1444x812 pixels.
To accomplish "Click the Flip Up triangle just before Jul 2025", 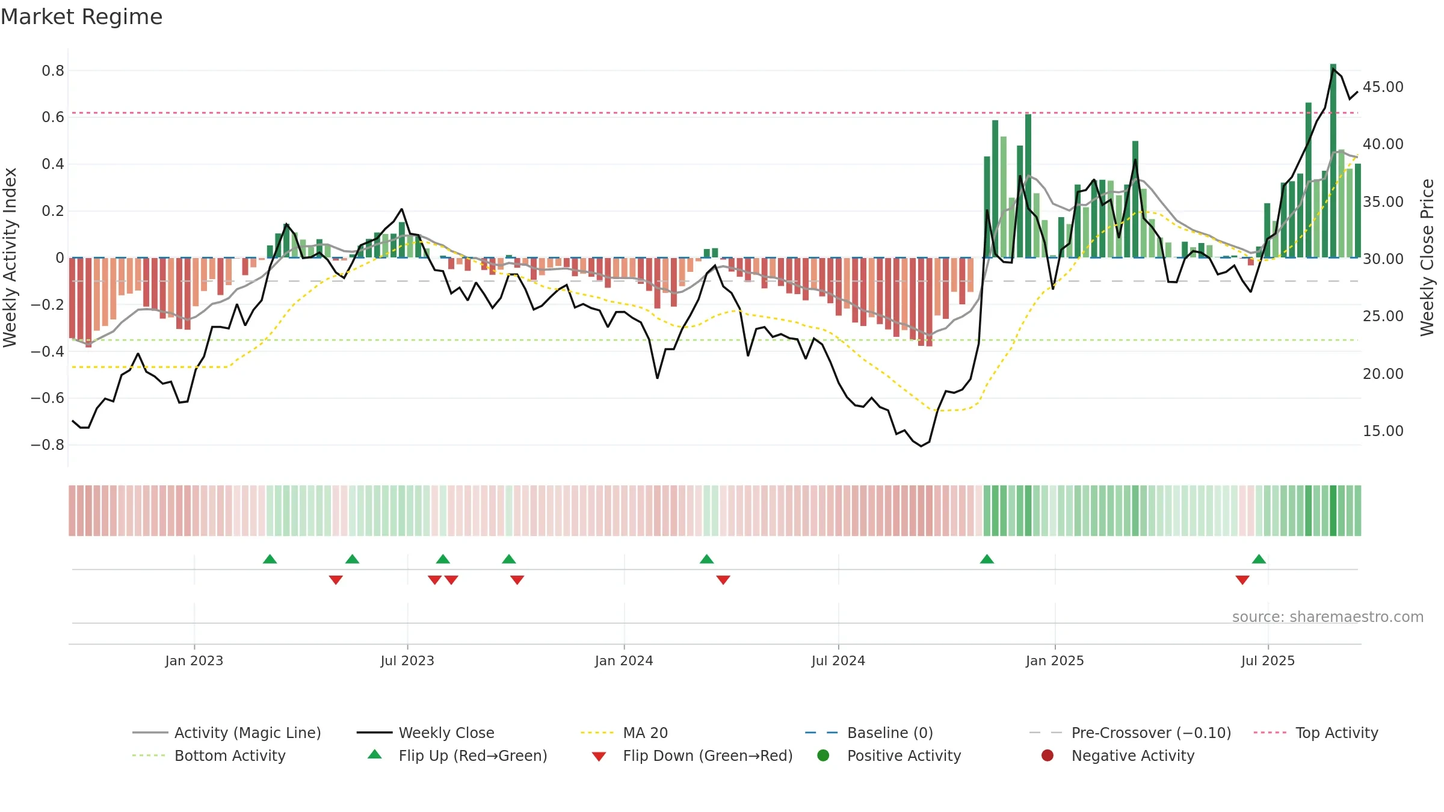I will (1259, 559).
